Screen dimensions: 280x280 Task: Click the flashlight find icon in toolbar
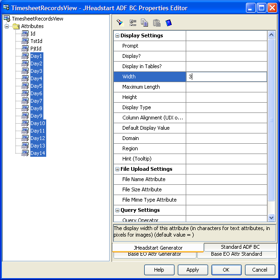click(x=120, y=22)
